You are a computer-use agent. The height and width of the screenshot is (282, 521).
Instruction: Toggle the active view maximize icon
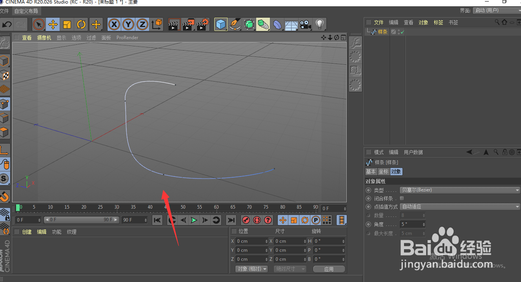343,37
